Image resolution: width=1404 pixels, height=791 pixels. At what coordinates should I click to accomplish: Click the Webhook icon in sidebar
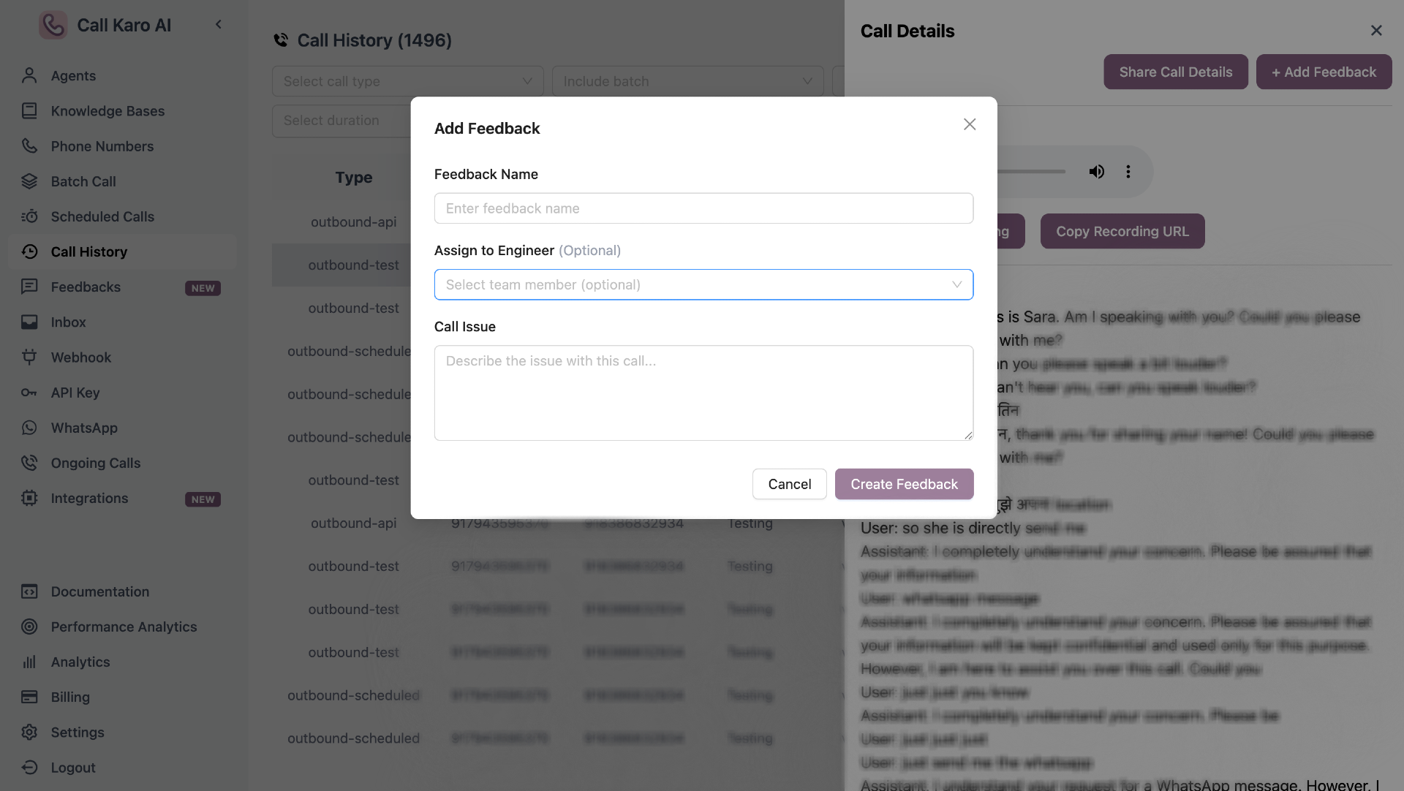click(29, 357)
